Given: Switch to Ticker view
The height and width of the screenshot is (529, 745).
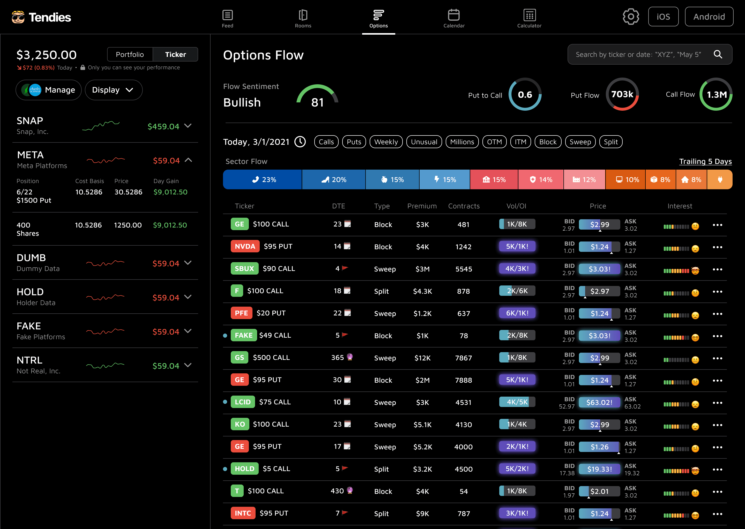Looking at the screenshot, I should (175, 54).
